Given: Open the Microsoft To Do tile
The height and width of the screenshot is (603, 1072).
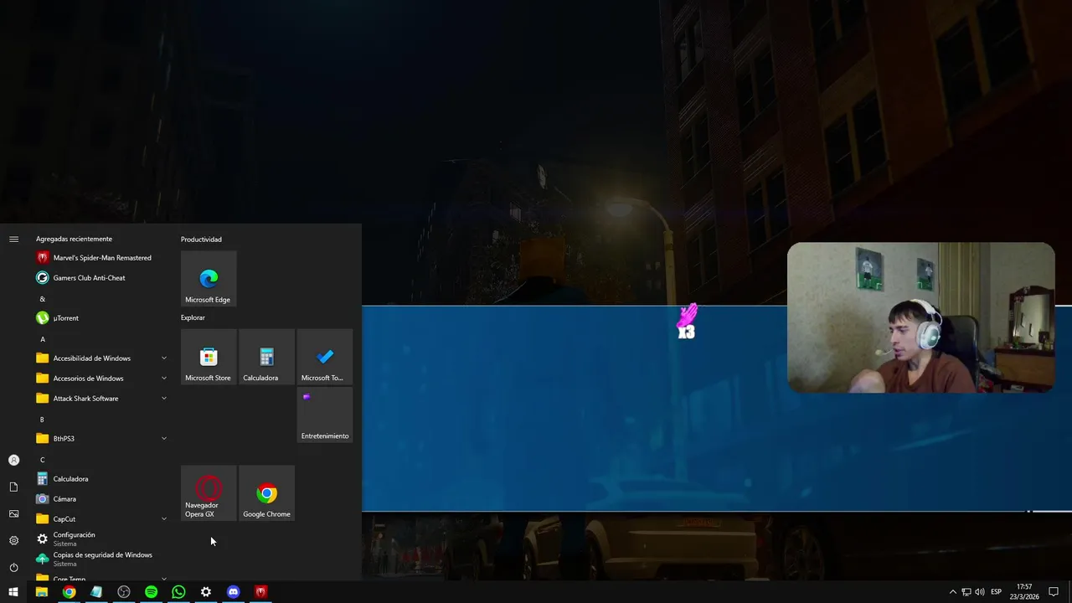Looking at the screenshot, I should coord(325,357).
